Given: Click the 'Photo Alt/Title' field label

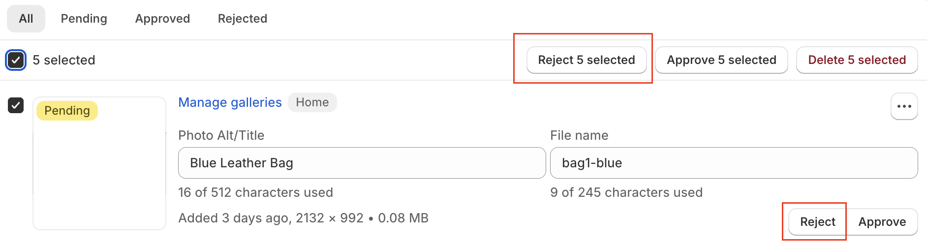Looking at the screenshot, I should click(x=221, y=135).
